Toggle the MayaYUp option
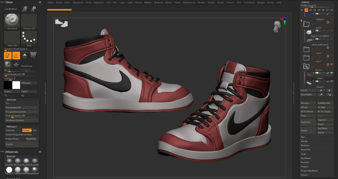338x179 pixels. coord(32,139)
